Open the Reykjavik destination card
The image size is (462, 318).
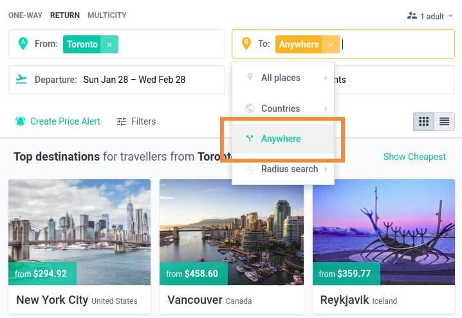(383, 247)
